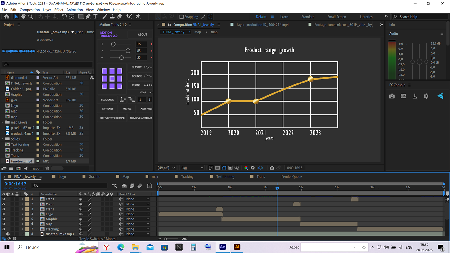Select the Puppet Pin tool
450x253 pixels.
[138, 16]
